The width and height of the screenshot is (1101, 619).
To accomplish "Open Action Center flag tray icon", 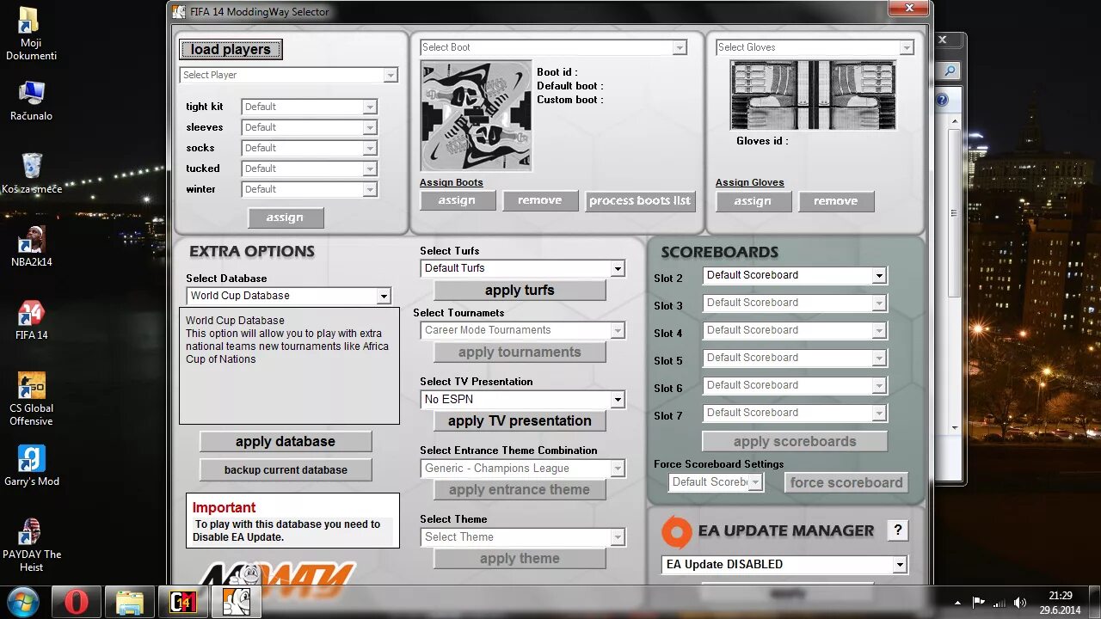I will [x=978, y=602].
